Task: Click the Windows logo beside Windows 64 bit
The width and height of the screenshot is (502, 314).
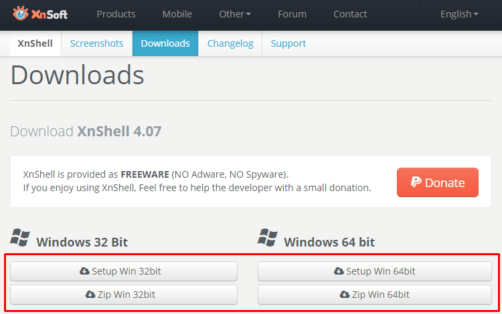Action: point(268,237)
